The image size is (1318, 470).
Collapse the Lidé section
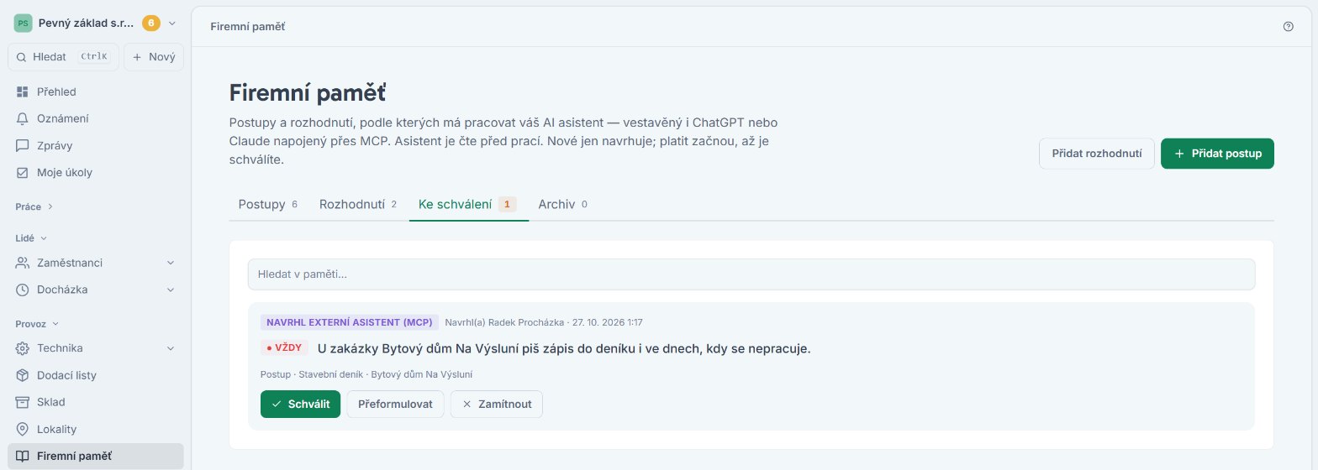[x=31, y=238]
